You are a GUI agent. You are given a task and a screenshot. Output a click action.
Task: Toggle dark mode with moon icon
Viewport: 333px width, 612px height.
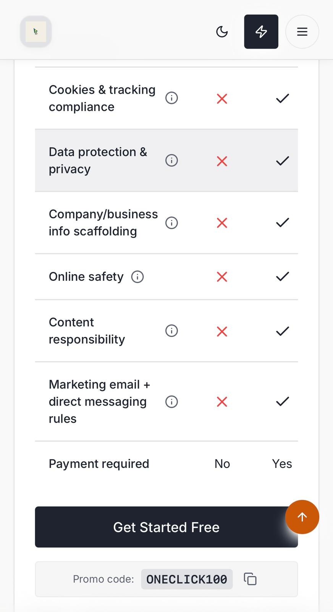coord(222,32)
